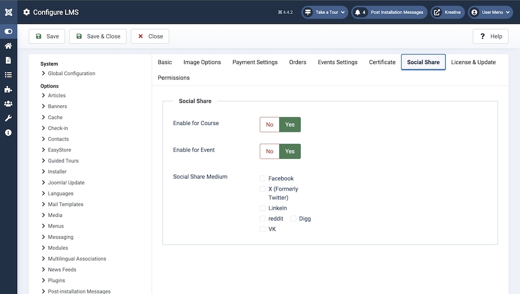Switch to the Payment Settings tab
This screenshot has height=294, width=520.
[255, 62]
